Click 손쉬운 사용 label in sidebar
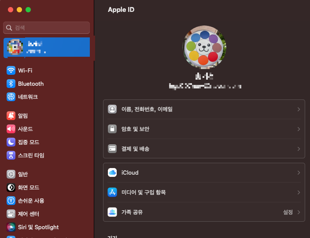Image resolution: width=310 pixels, height=238 pixels. click(x=31, y=201)
